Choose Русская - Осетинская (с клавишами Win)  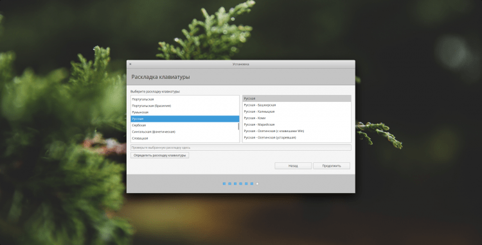pyautogui.click(x=297, y=131)
